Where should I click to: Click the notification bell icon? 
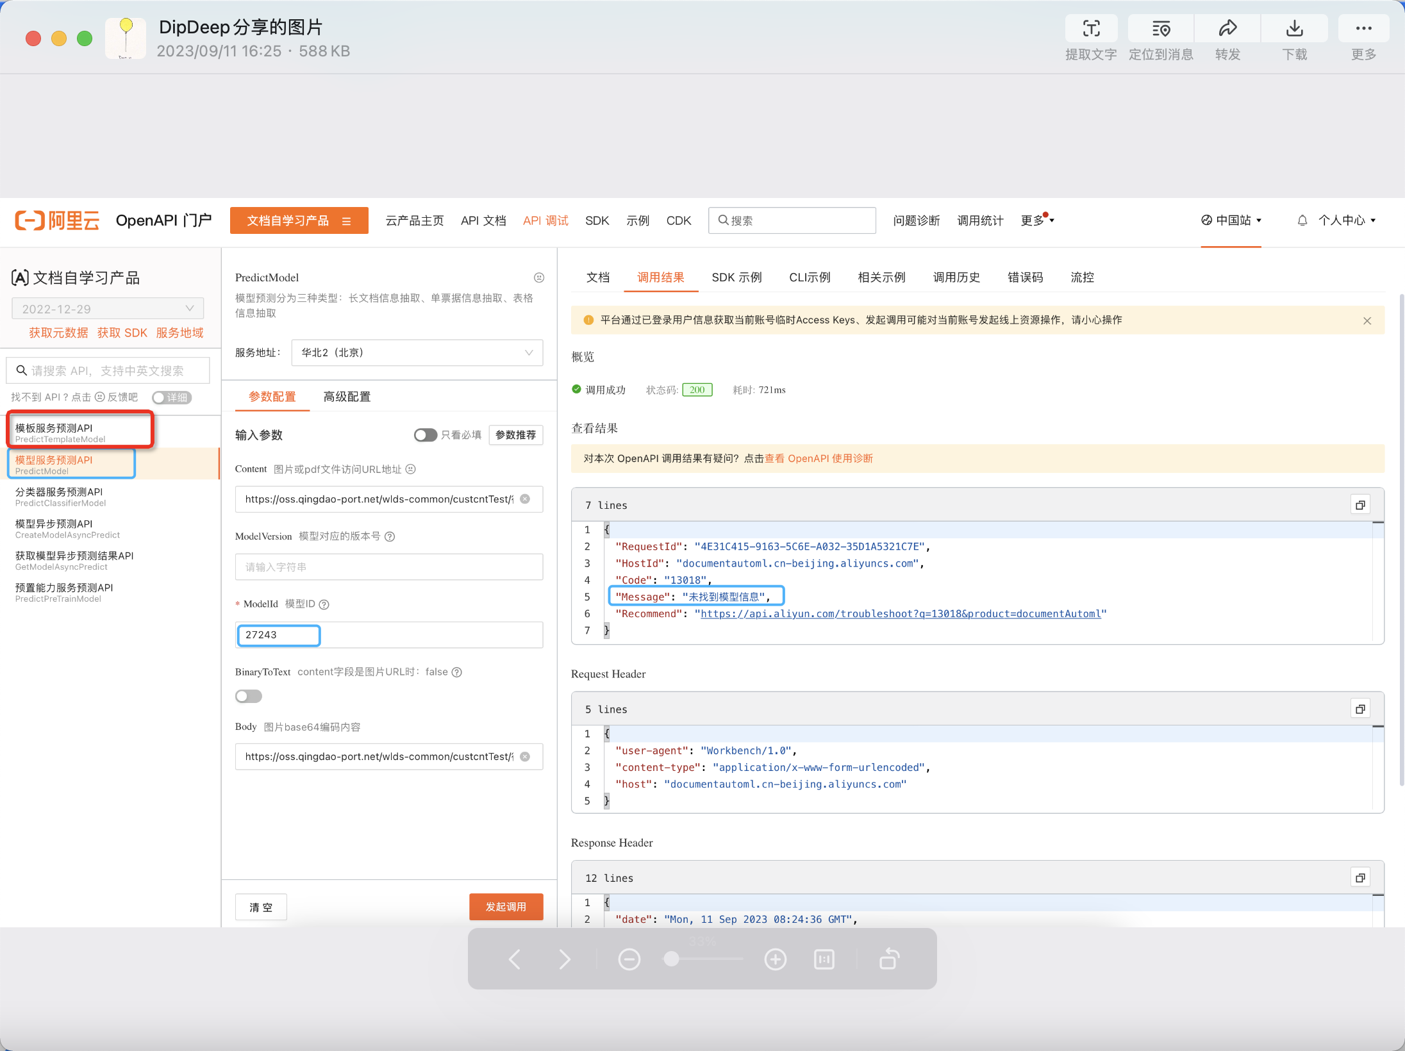point(1302,220)
